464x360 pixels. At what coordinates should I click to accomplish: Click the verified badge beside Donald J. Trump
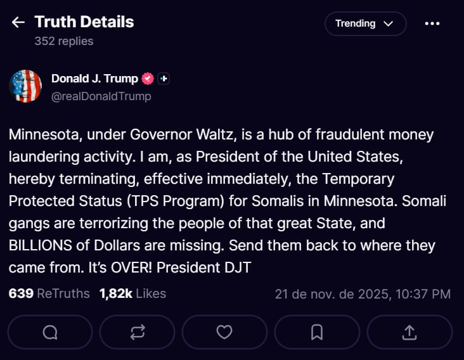[148, 79]
